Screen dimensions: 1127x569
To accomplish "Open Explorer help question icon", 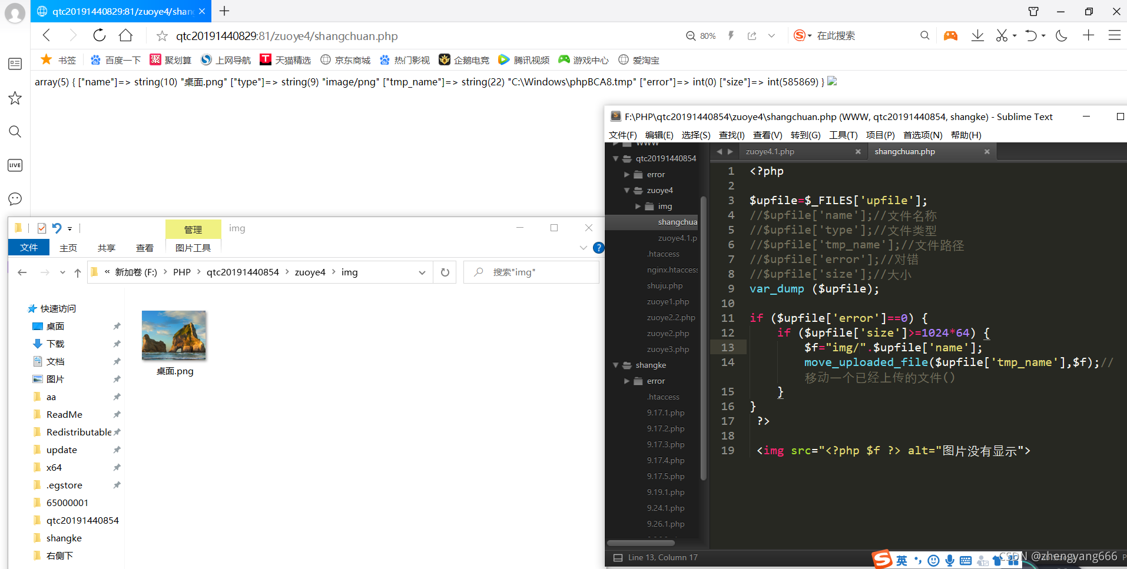I will pos(599,248).
